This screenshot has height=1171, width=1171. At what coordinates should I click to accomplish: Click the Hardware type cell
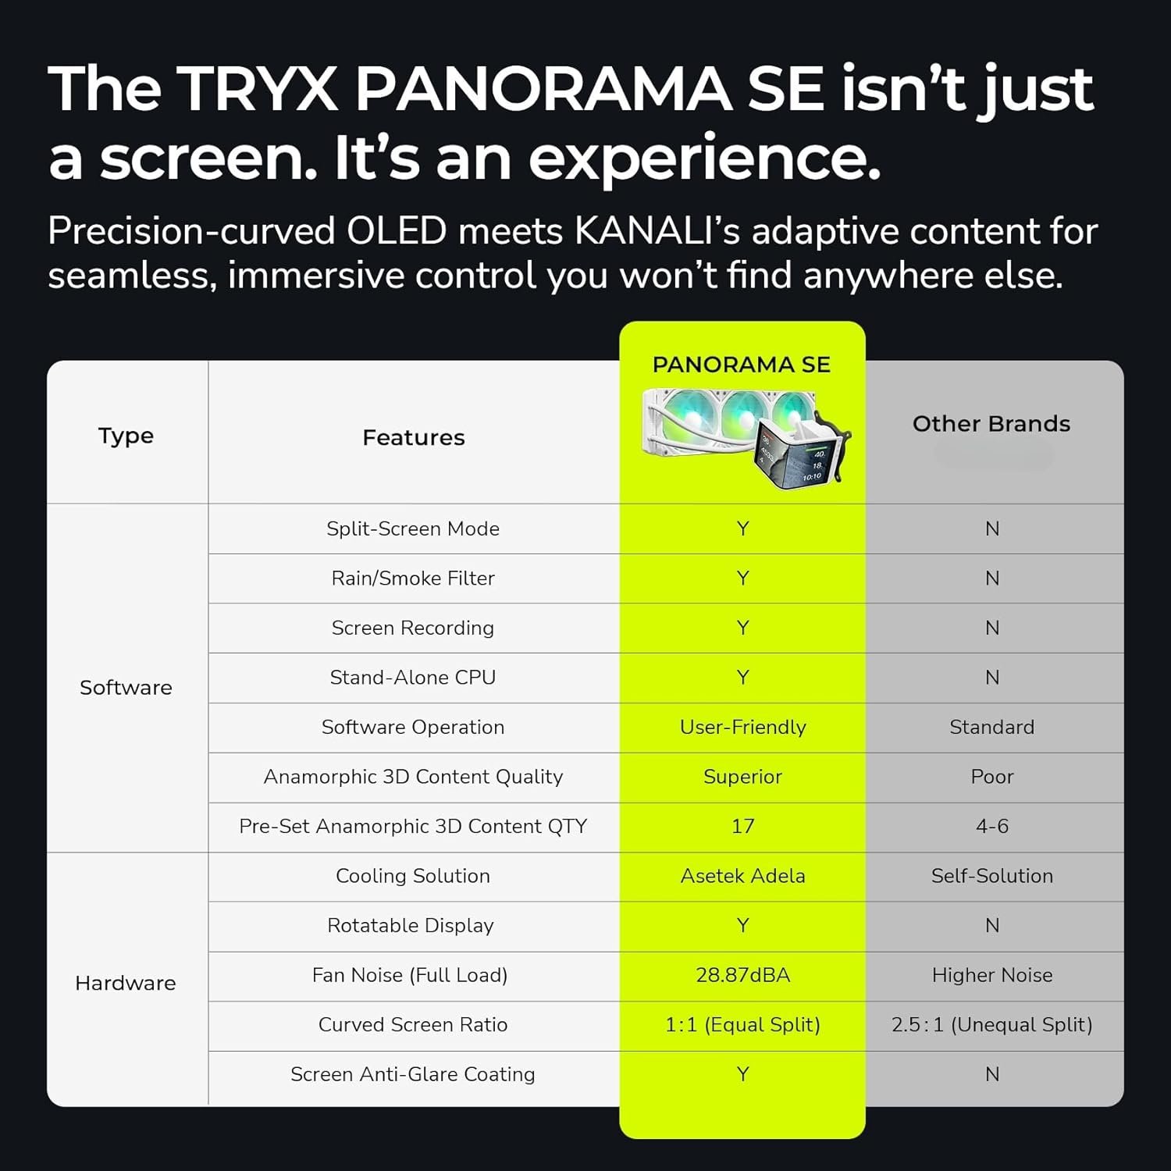[x=126, y=983]
